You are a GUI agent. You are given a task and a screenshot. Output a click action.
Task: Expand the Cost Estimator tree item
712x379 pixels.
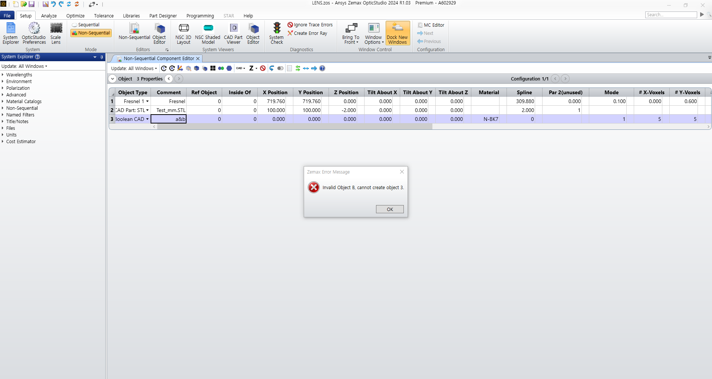2,141
